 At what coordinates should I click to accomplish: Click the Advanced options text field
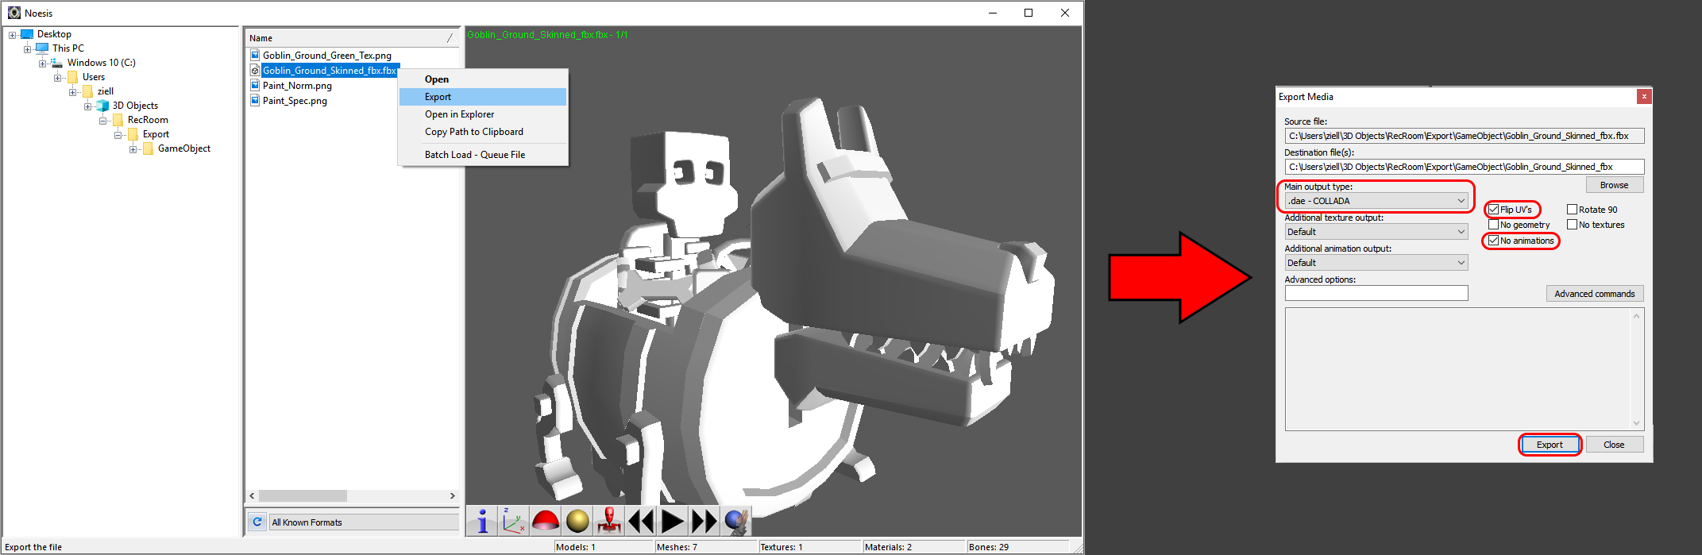[1376, 294]
